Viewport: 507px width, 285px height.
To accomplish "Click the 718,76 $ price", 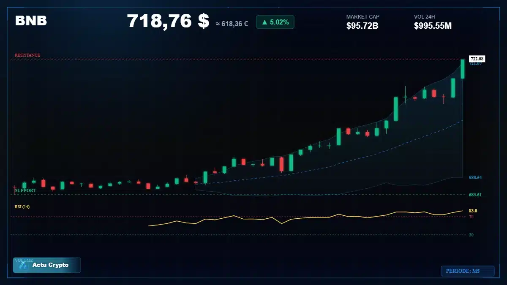I will coord(168,21).
